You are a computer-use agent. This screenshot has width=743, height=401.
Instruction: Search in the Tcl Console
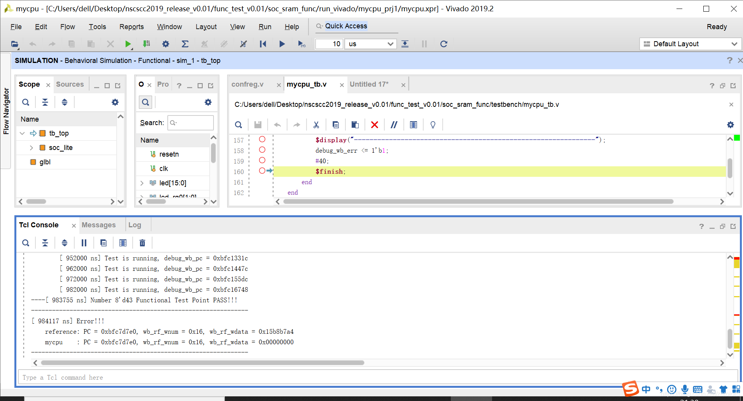(26, 243)
